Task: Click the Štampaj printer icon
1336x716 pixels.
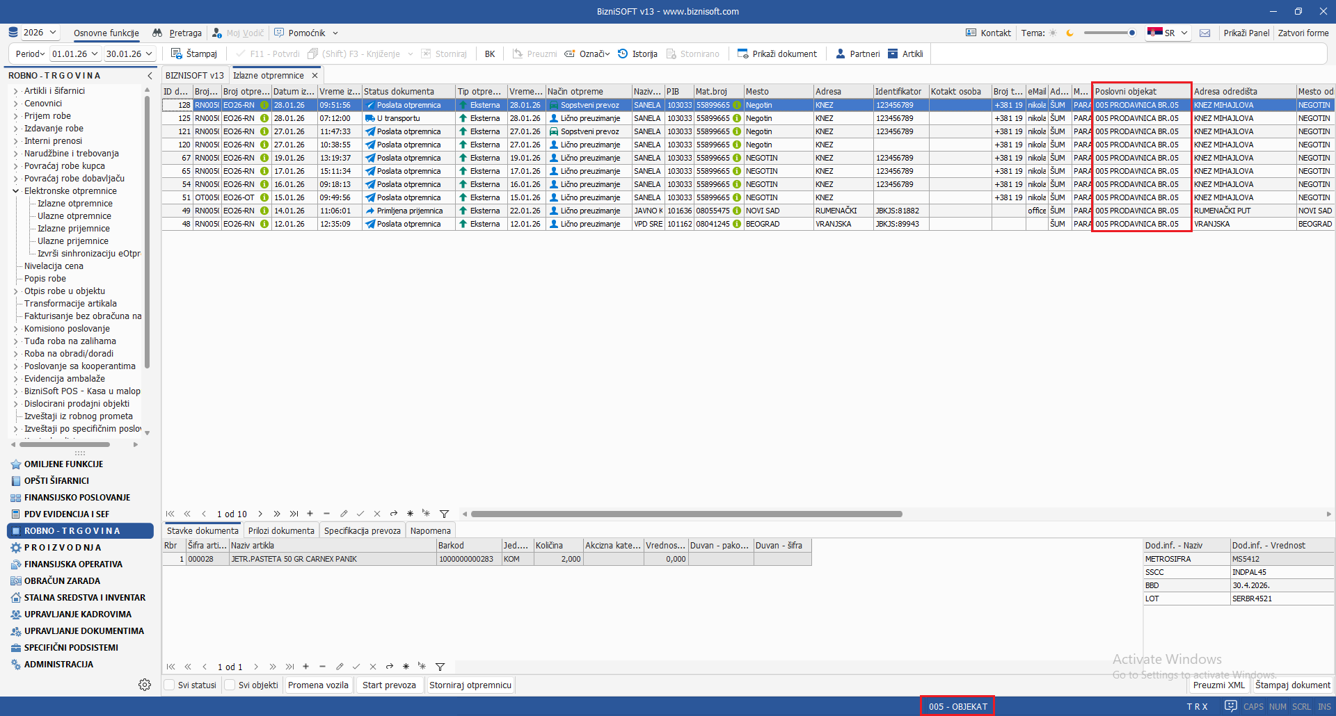Action: point(177,54)
